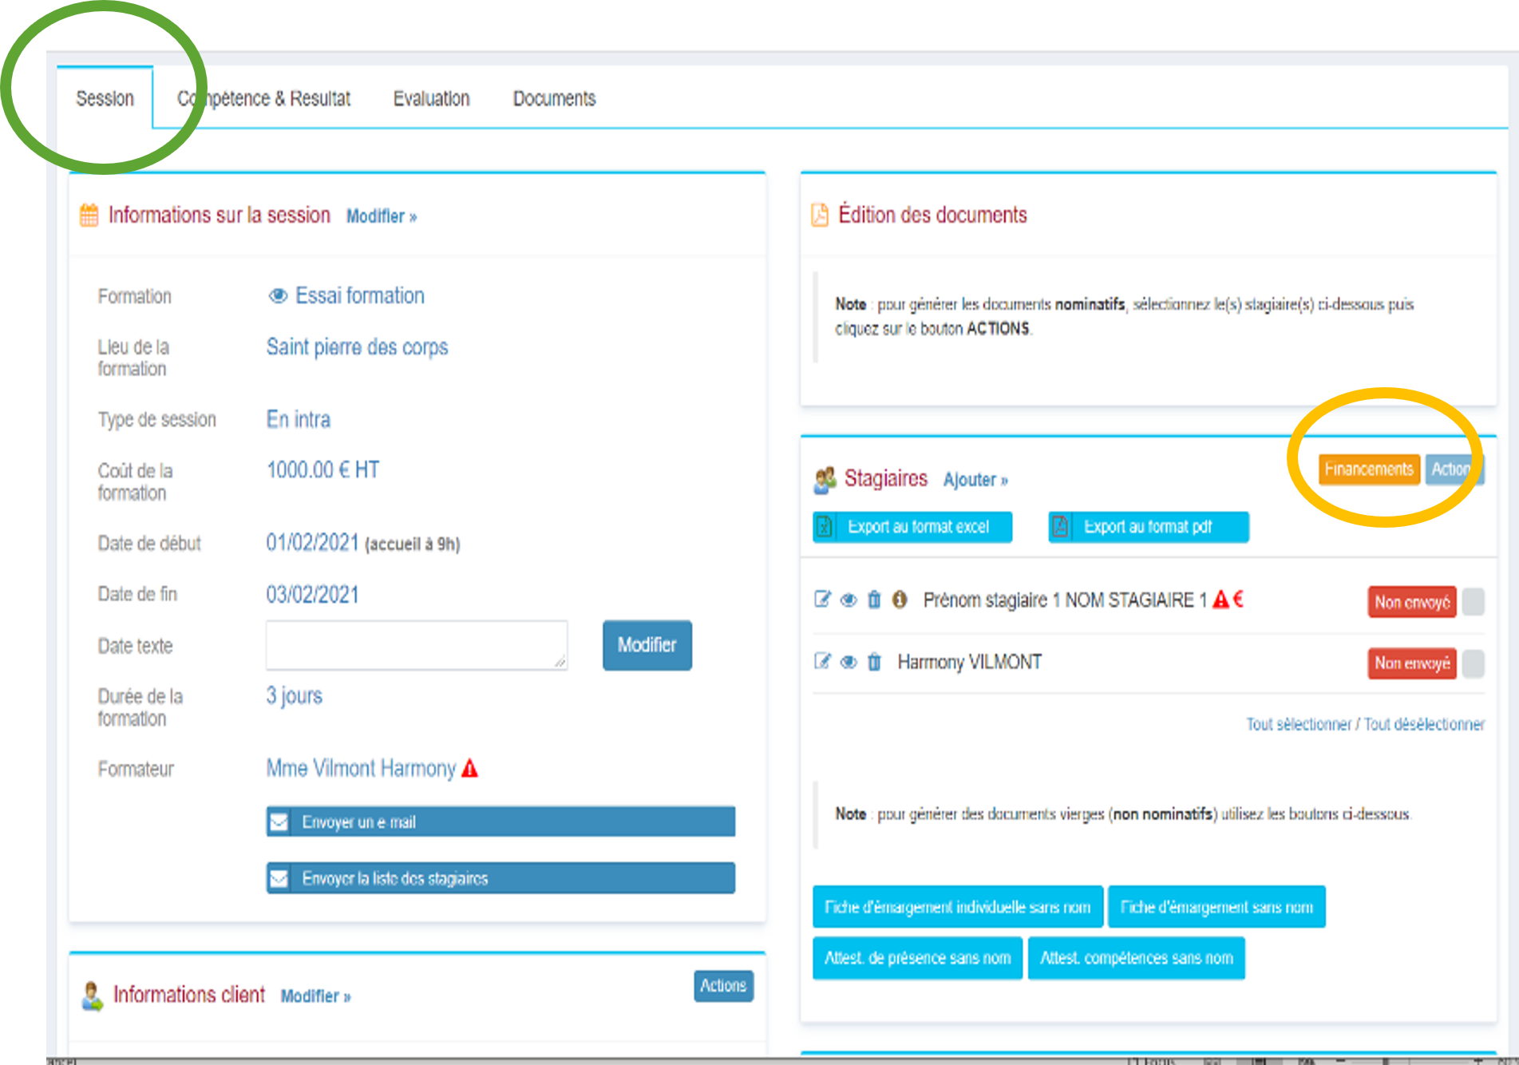Open the Actions dropdown in Informations client
The width and height of the screenshot is (1519, 1065).
[723, 986]
